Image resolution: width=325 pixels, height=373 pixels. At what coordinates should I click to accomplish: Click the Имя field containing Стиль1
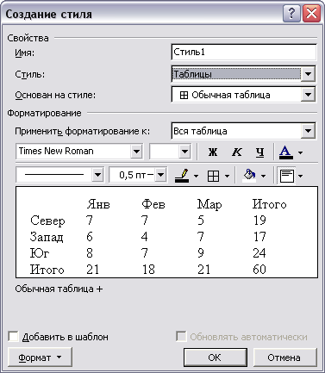click(244, 53)
